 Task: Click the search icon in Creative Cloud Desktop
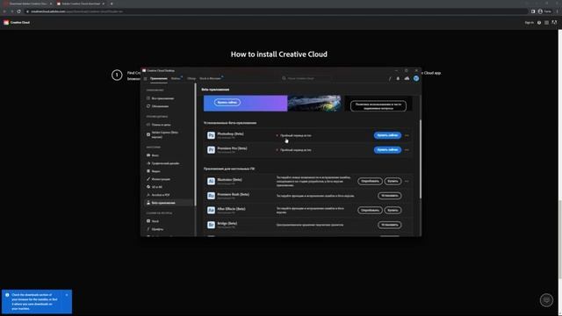tap(284, 78)
